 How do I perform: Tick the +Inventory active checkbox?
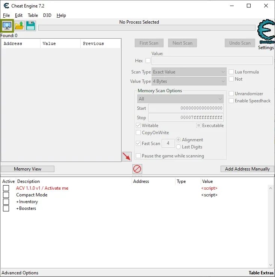[x=6, y=202]
